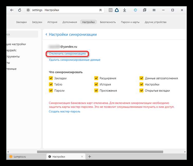
Task: Click the bookmark flag in address bar
Action: click(100, 10)
